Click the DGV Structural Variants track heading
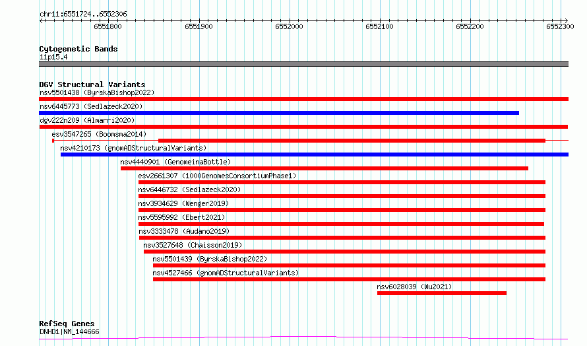The image size is (587, 346). tap(92, 85)
